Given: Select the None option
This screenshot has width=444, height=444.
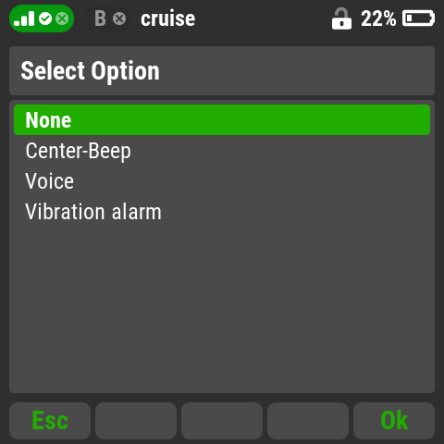Looking at the screenshot, I should [222, 119].
